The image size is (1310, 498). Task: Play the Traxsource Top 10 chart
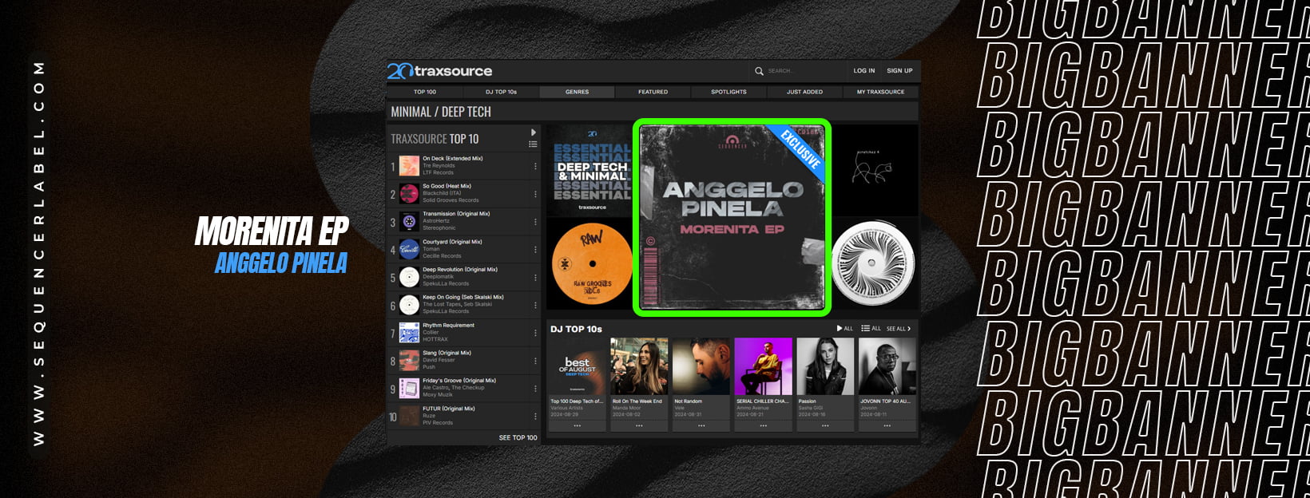[x=534, y=132]
